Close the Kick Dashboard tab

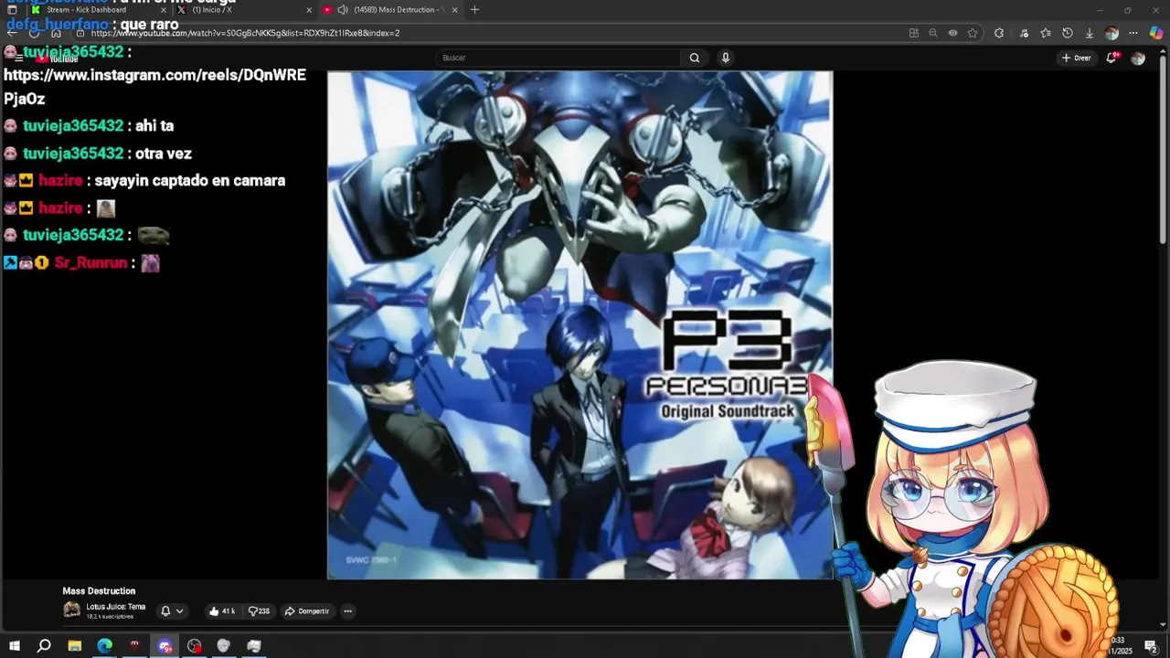pos(164,10)
